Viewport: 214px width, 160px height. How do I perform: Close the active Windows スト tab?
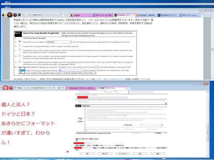[134, 15]
